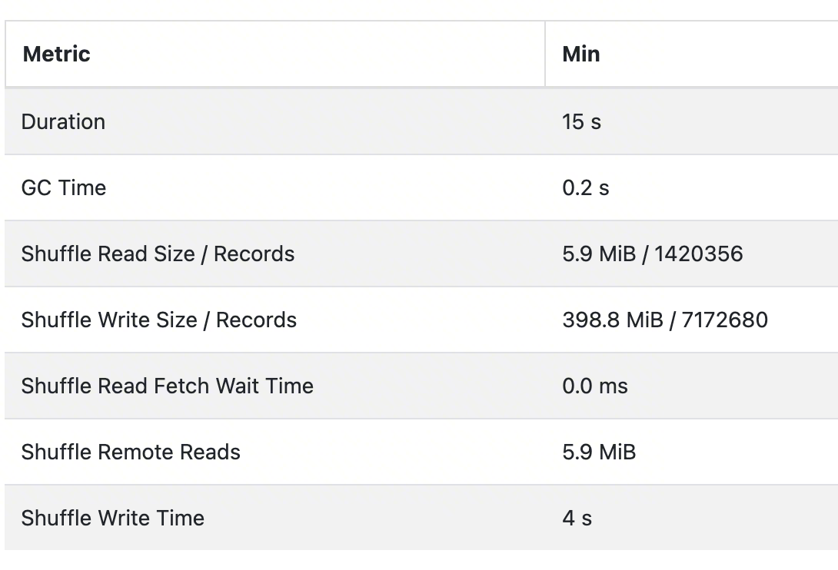
Task: Click the 398.8 MiB shuffle write size
Action: tap(612, 320)
